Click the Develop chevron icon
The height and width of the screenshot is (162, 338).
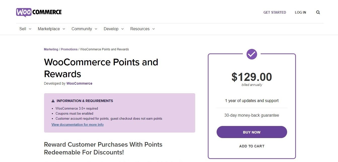coord(123,29)
